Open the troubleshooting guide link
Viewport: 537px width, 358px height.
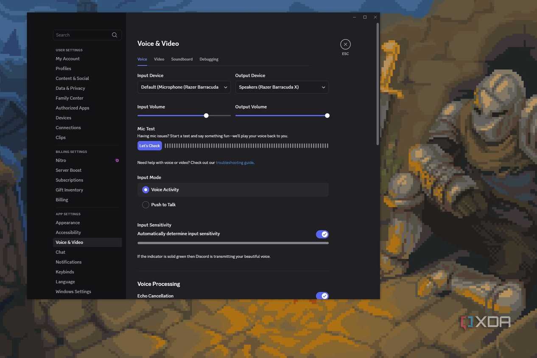235,162
